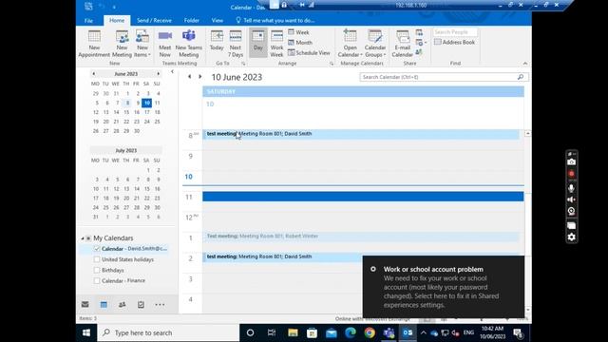Click the E-mail Calendar share button
The height and width of the screenshot is (342, 608).
coord(402,44)
